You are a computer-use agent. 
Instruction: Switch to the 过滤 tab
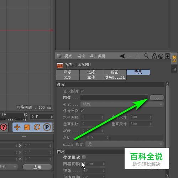[x=91, y=72]
